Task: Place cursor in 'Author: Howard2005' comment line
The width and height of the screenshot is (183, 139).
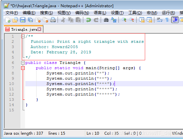Action: click(54, 47)
